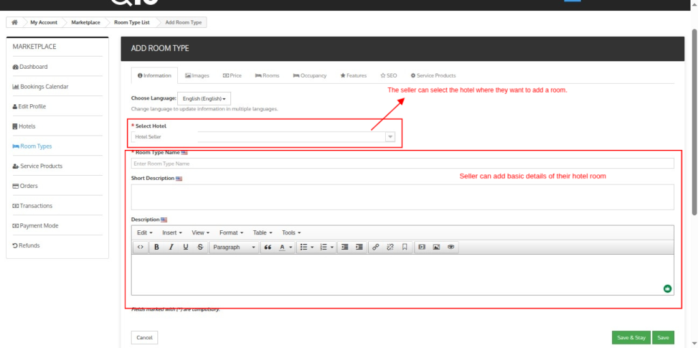Open the Choose Language dropdown
This screenshot has width=698, height=348.
204,99
